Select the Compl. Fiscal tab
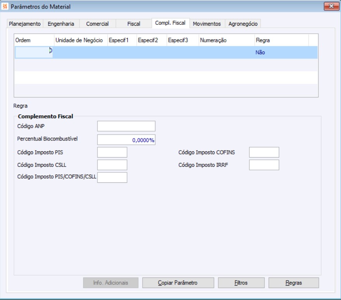341x300 pixels. tap(170, 23)
